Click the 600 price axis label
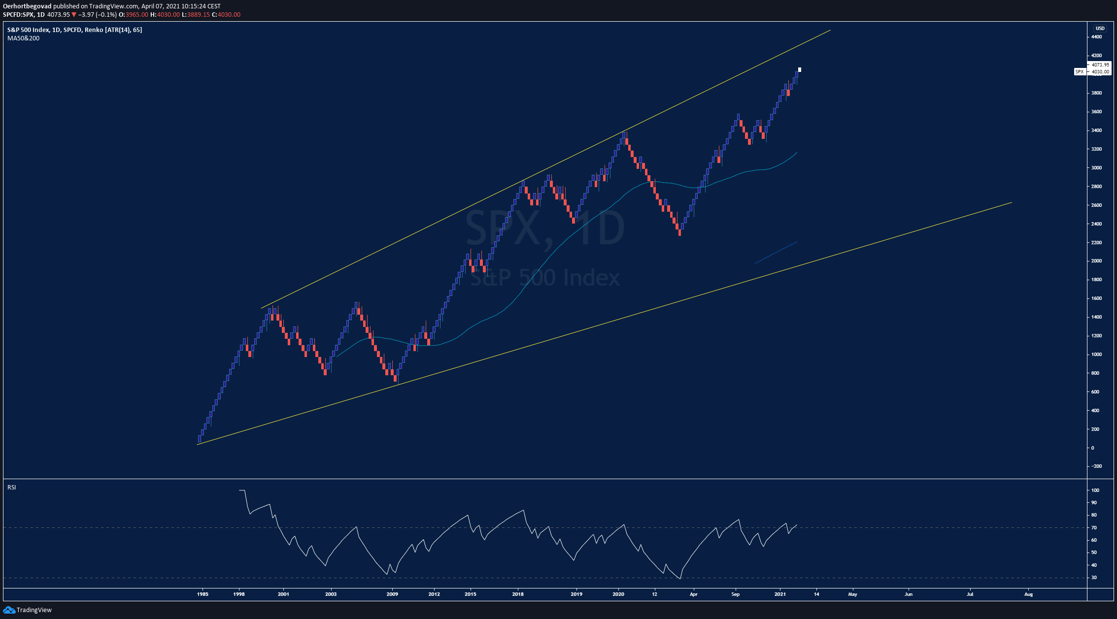1117x619 pixels. 1095,392
